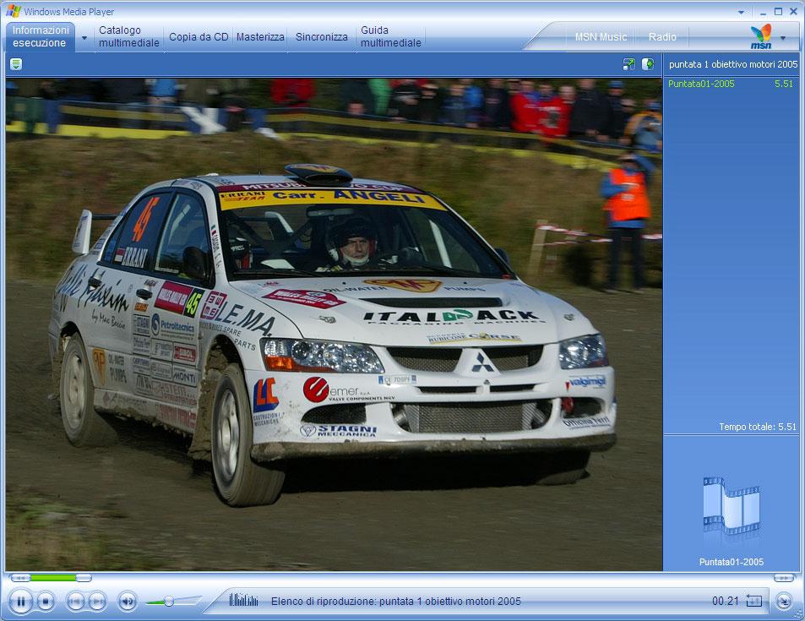Maximize the Windows Media Player window
The height and width of the screenshot is (621, 805).
point(778,11)
